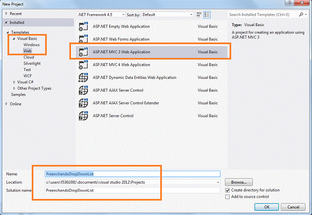Expand the Visual C# node
312x215 pixels.
point(14,82)
